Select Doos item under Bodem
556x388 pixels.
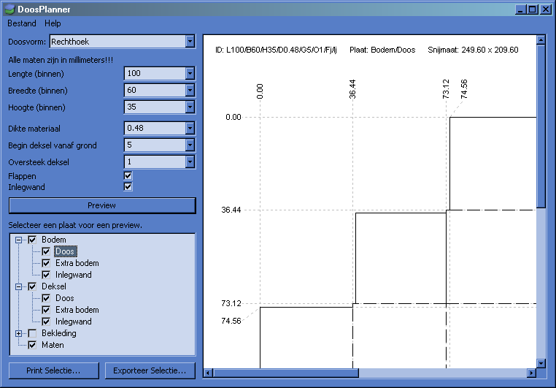tap(64, 251)
